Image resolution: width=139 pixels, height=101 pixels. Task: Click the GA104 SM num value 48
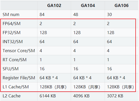(x=76, y=14)
